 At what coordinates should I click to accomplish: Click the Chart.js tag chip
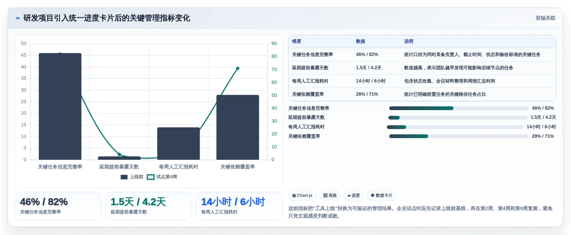coord(302,195)
